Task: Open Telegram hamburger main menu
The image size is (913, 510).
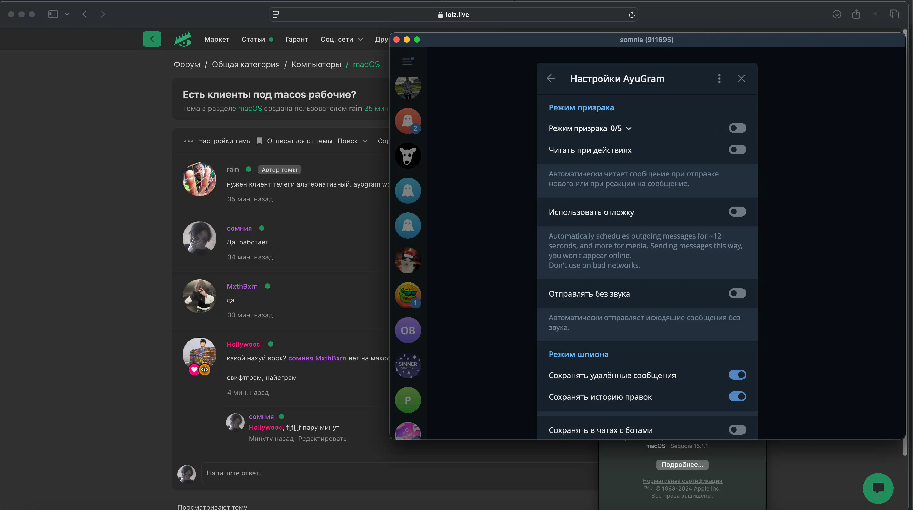Action: [408, 61]
